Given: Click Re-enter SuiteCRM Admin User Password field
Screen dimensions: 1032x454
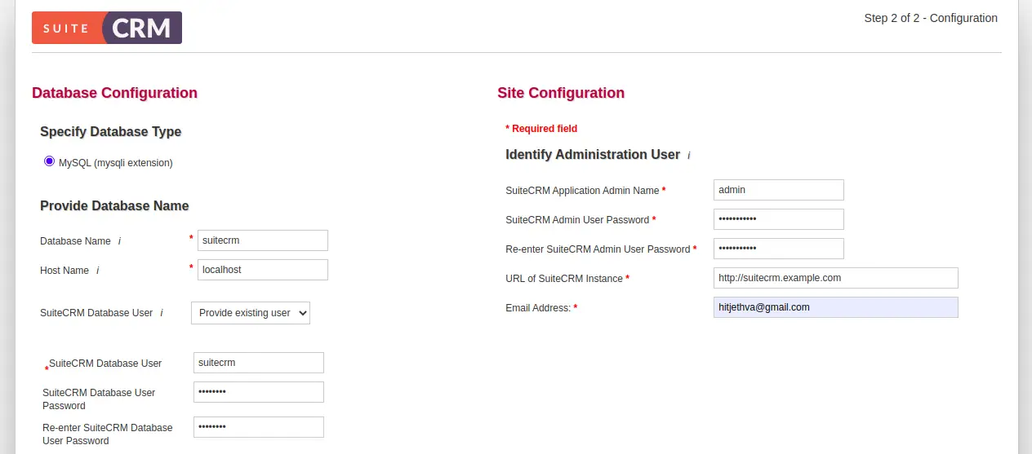Looking at the screenshot, I should (779, 249).
